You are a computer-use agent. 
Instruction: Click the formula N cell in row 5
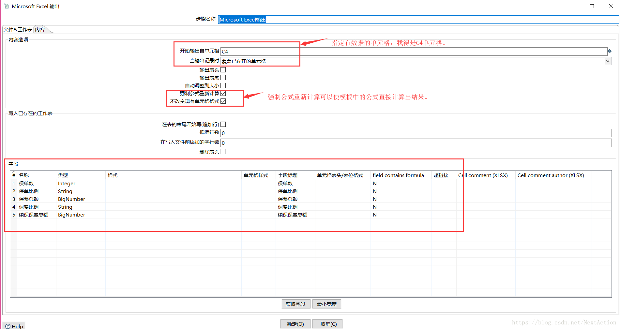tap(401, 215)
